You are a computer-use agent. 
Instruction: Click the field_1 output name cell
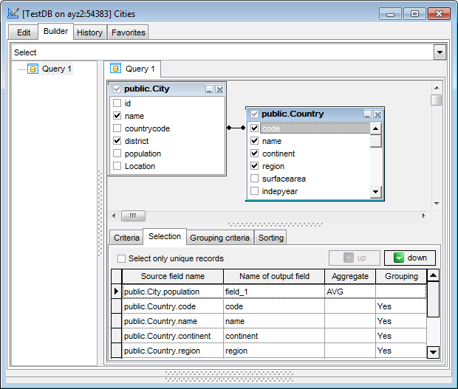274,292
